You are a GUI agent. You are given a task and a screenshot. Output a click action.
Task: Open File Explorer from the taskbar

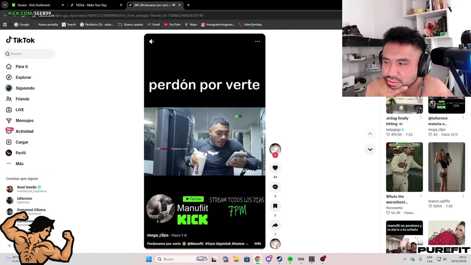coord(236,259)
